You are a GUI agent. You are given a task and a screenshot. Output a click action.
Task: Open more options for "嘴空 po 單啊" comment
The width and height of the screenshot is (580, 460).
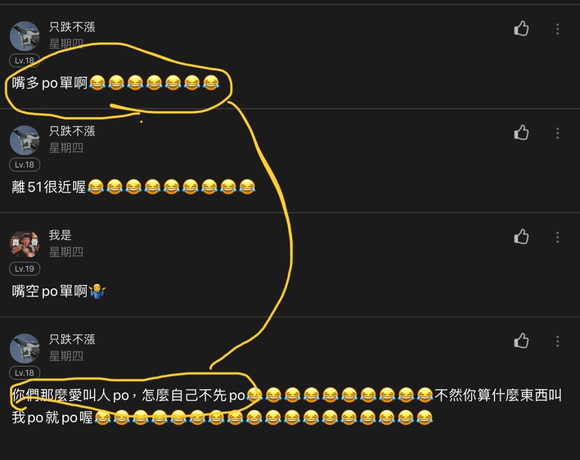point(557,237)
